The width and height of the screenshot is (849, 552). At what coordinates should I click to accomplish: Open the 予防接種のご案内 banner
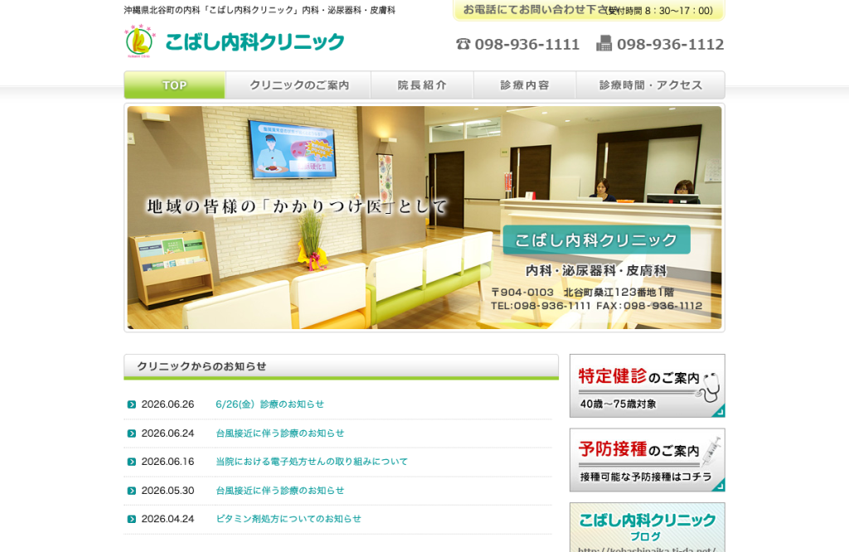(x=647, y=460)
